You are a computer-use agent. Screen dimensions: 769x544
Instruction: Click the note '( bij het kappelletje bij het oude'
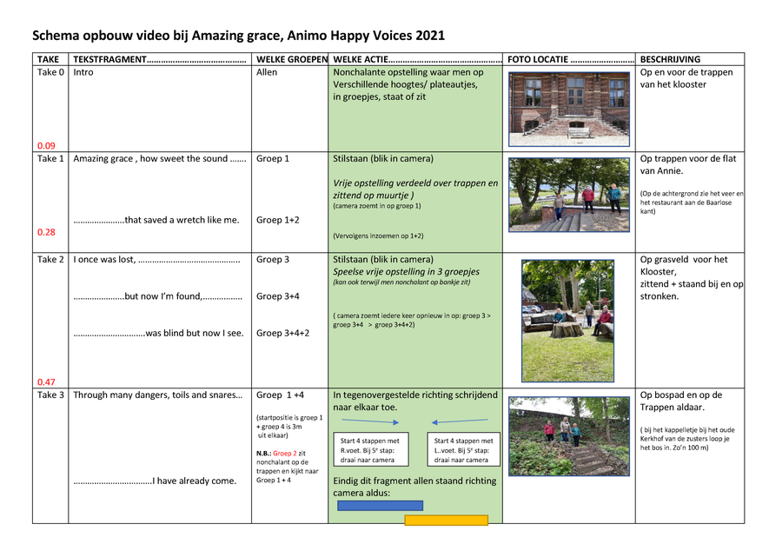687,429
